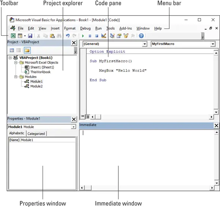Open Properties Window toolbar icon
The image size is (220, 207).
coord(119,36)
